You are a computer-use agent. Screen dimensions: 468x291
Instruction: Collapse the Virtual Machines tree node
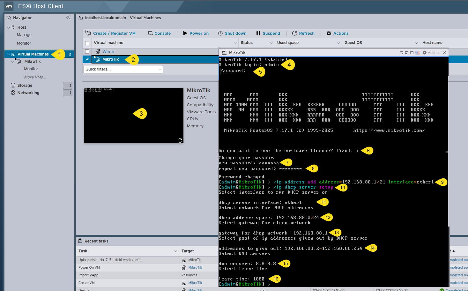click(9, 54)
